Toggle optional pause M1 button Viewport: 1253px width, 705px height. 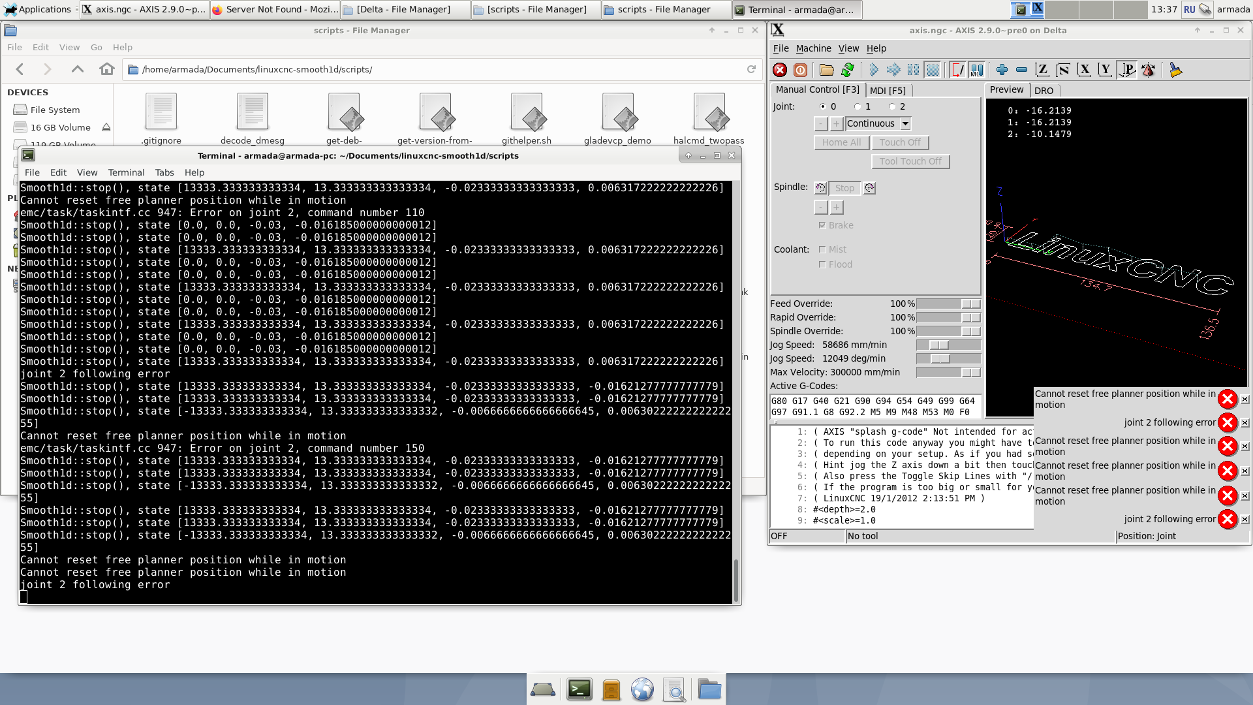[x=977, y=70]
